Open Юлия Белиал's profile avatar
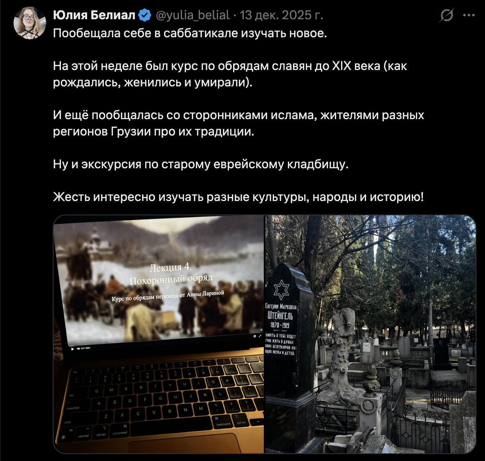Image resolution: width=485 pixels, height=461 pixels. (x=30, y=23)
